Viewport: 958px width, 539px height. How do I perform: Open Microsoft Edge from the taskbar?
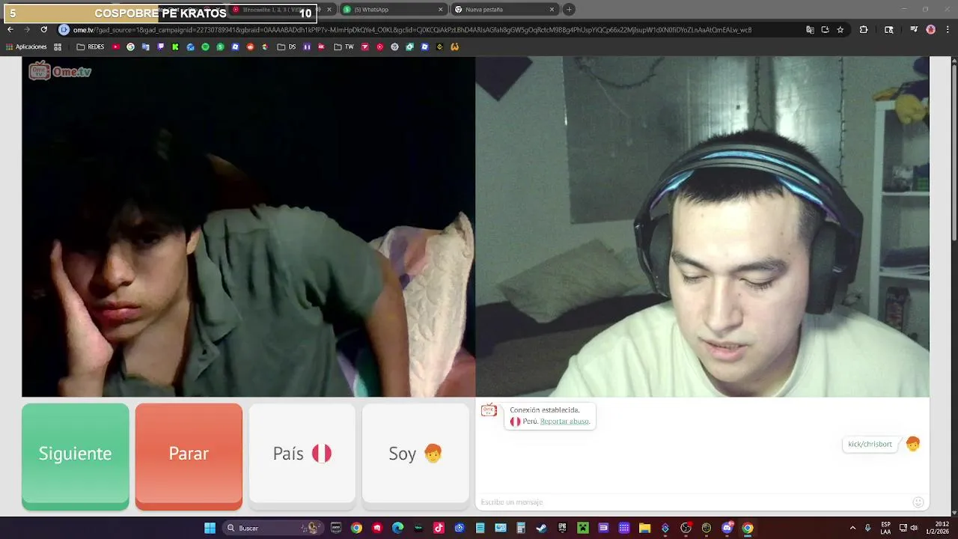397,528
